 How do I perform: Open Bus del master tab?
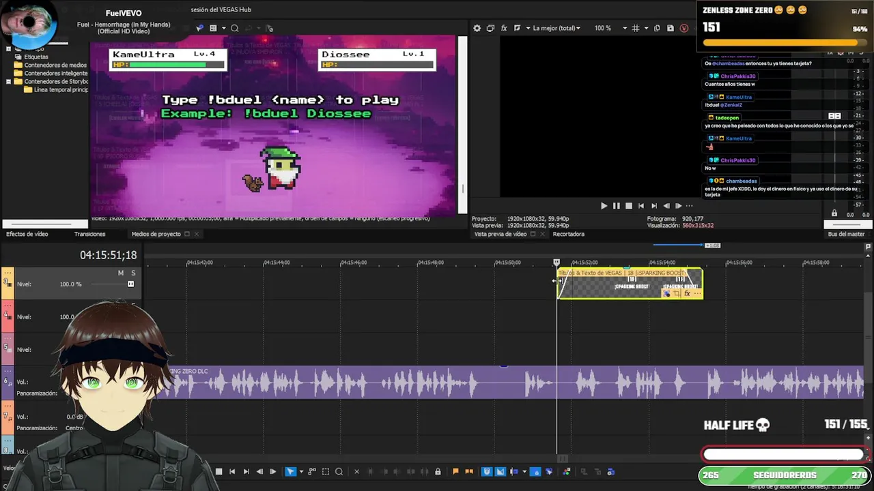coord(846,234)
